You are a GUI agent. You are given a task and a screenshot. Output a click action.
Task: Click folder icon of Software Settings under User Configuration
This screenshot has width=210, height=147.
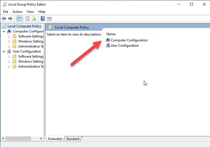14,56
